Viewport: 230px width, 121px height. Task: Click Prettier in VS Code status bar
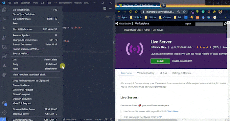pos(98,120)
